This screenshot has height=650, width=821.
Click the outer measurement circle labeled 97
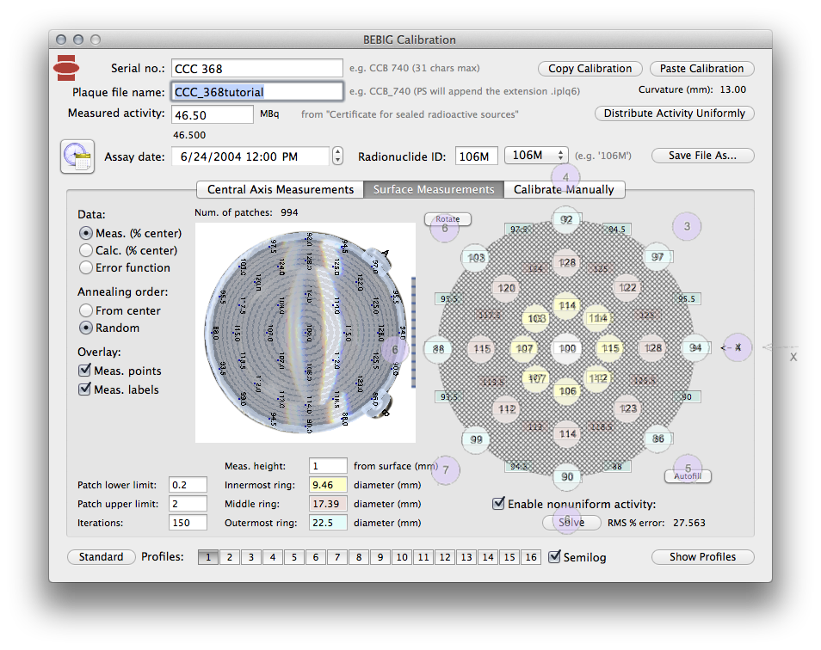coord(658,257)
